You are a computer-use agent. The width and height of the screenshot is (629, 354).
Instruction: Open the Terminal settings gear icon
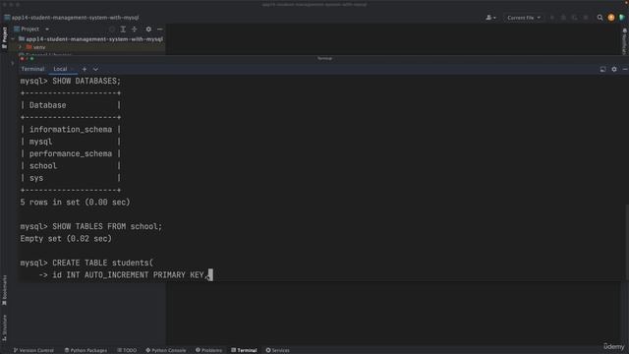coord(613,69)
